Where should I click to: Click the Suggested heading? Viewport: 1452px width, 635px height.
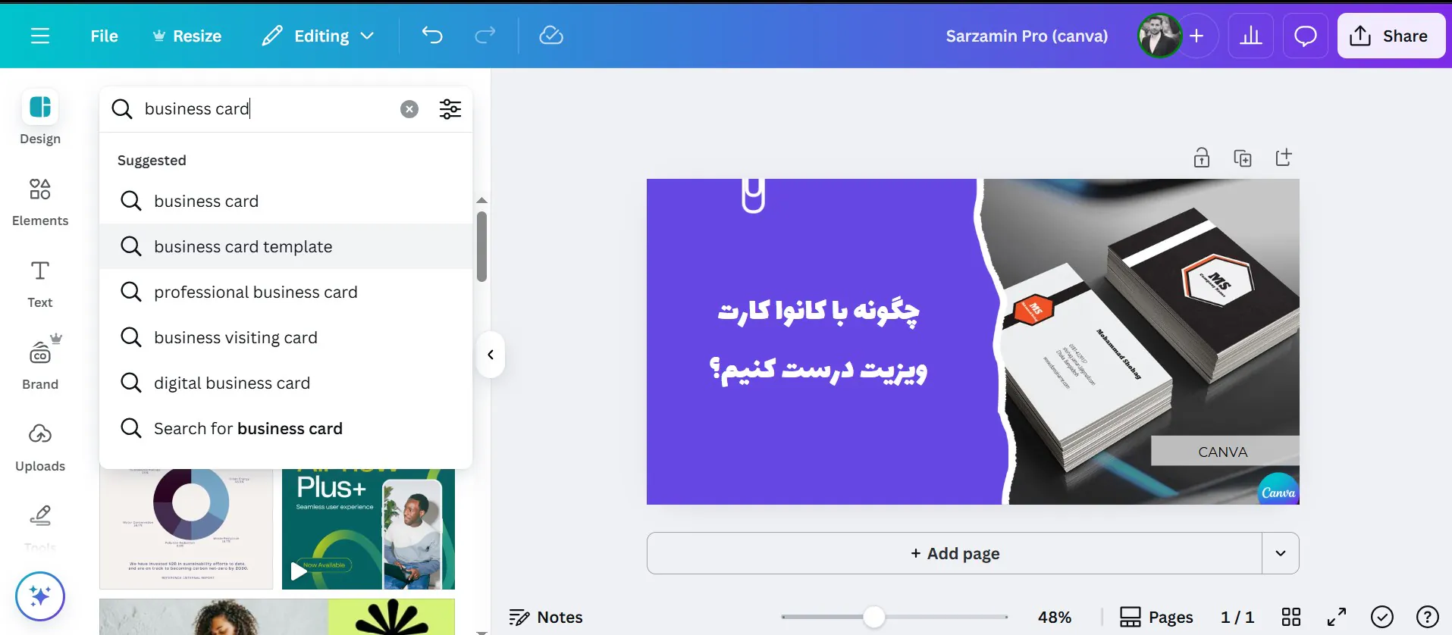(152, 160)
